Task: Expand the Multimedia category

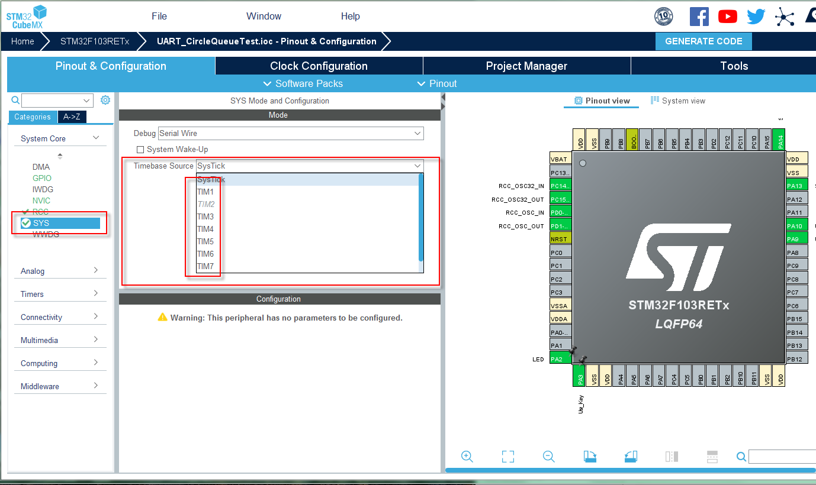Action: 96,339
